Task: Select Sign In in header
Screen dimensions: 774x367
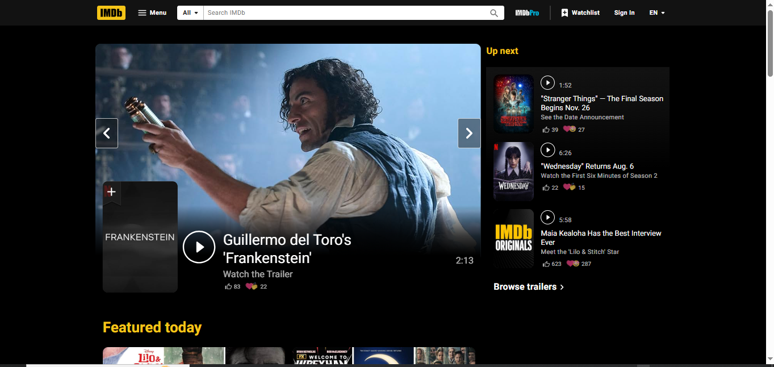Action: [624, 12]
